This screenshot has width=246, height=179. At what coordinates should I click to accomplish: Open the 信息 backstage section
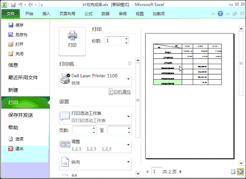click(13, 65)
